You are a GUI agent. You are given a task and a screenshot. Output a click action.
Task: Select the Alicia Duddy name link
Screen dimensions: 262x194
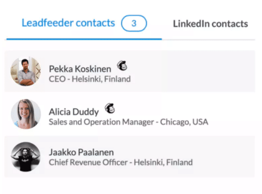point(74,112)
